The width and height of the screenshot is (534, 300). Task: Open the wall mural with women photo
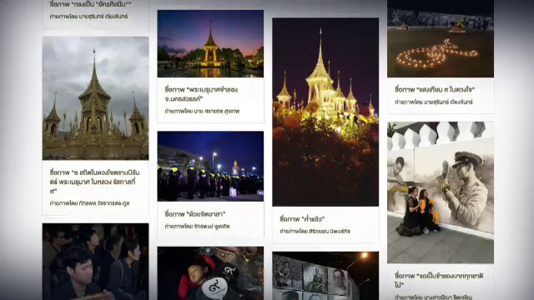click(x=441, y=192)
